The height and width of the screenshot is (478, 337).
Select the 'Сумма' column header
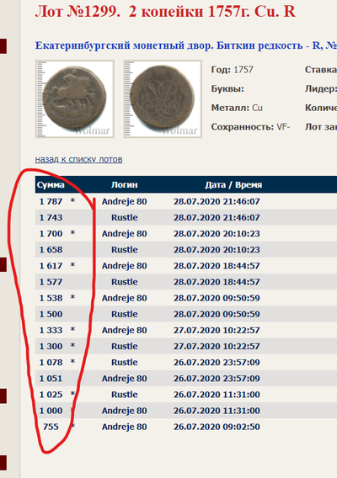click(51, 185)
